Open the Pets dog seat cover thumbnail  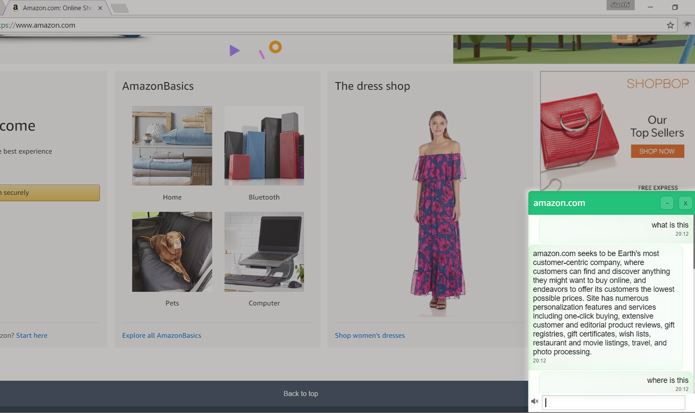172,252
